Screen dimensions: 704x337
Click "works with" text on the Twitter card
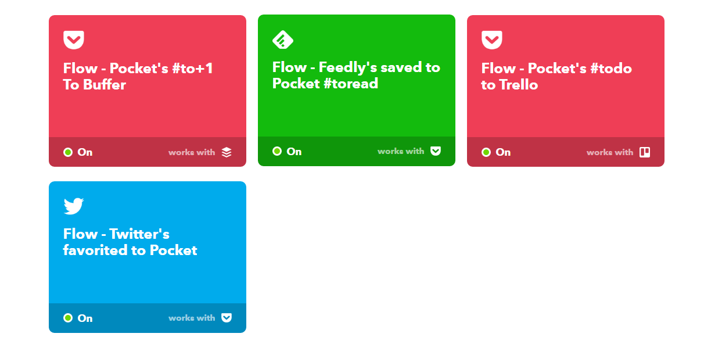click(192, 318)
